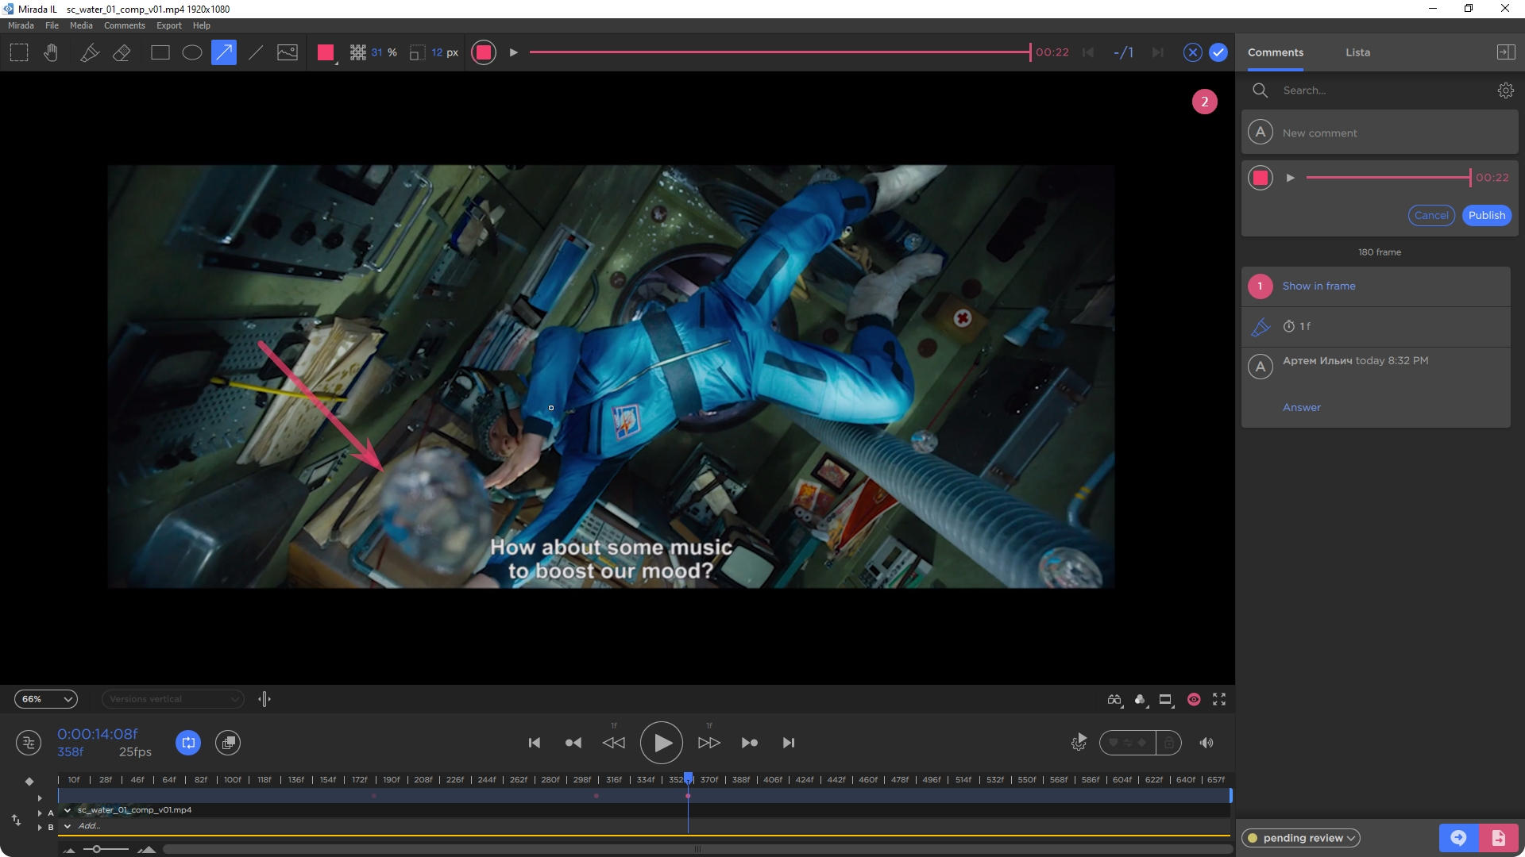Click the annotation marker number 2 badge
Image resolution: width=1525 pixels, height=857 pixels.
pos(1204,102)
